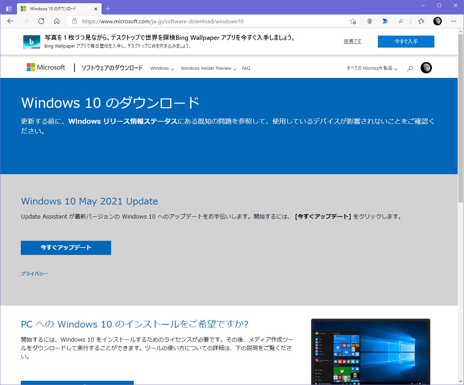Click the vertical page scrollbar thumb
Image resolution: width=464 pixels, height=385 pixels.
(460, 118)
